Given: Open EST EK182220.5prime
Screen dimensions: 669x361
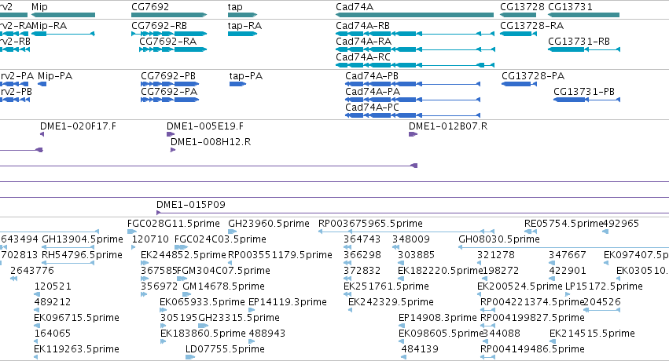Looking at the screenshot, I should pos(401,279).
